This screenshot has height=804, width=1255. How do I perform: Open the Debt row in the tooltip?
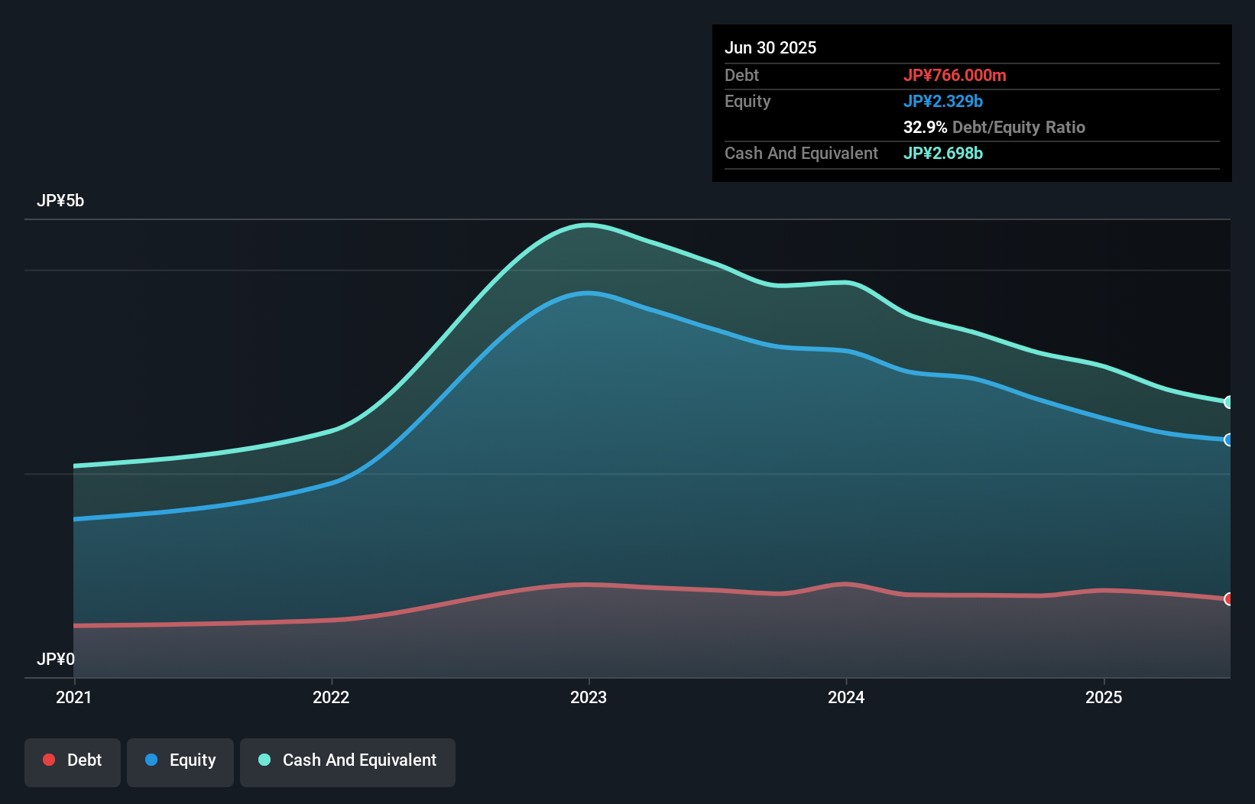click(x=741, y=75)
